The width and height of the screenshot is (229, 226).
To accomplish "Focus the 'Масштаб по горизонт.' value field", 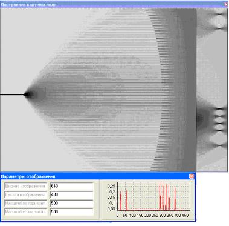I will pyautogui.click(x=71, y=203).
